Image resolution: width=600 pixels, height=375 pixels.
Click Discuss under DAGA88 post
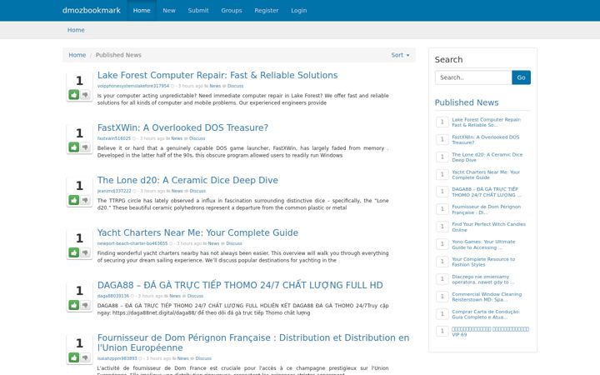coord(195,296)
